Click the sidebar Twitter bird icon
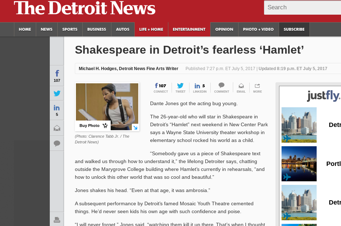The width and height of the screenshot is (341, 226). (57, 93)
